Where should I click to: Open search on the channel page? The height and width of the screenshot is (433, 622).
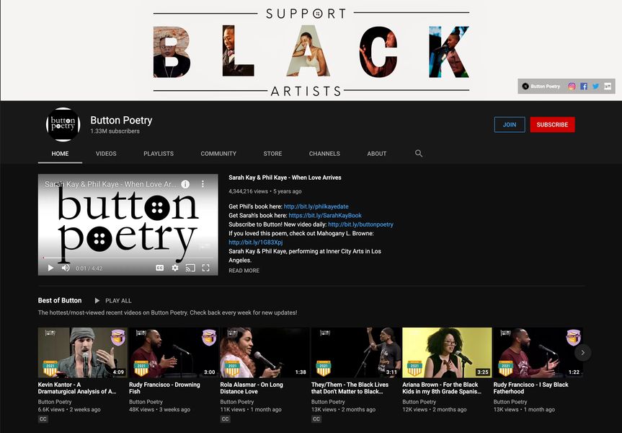(x=418, y=154)
